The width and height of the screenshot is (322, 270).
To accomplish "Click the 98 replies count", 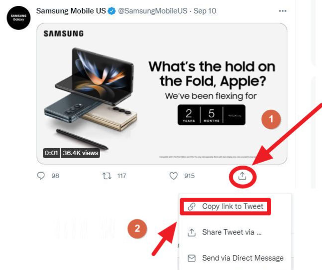I will click(x=55, y=176).
